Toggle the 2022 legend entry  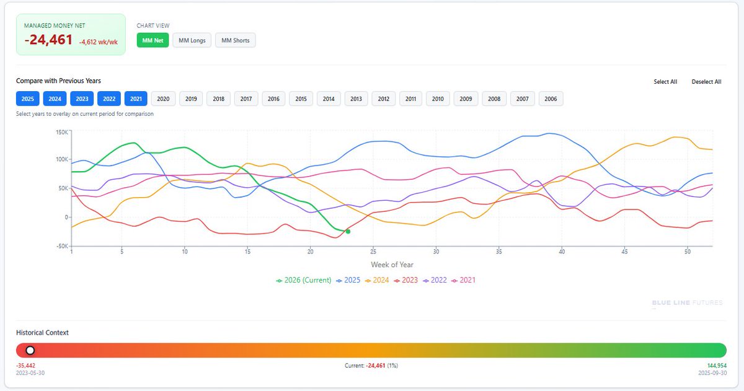pyautogui.click(x=435, y=280)
